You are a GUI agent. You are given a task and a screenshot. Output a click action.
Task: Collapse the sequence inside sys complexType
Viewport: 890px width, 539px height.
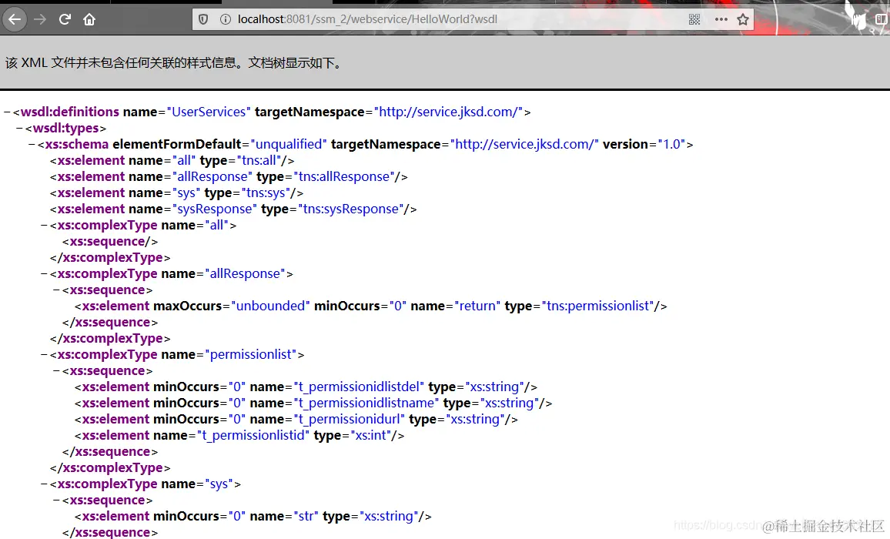coord(56,500)
